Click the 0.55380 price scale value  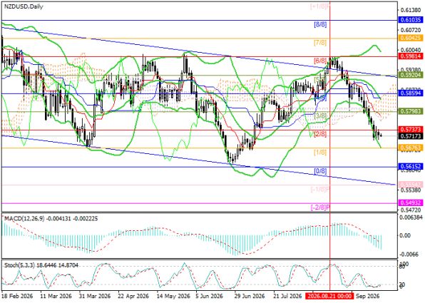coord(411,190)
